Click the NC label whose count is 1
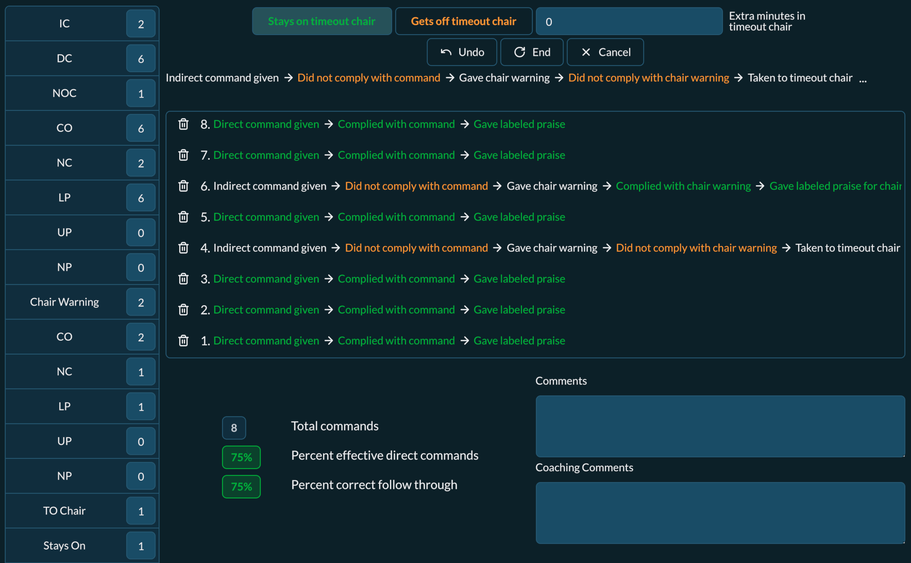This screenshot has width=911, height=563. click(64, 372)
